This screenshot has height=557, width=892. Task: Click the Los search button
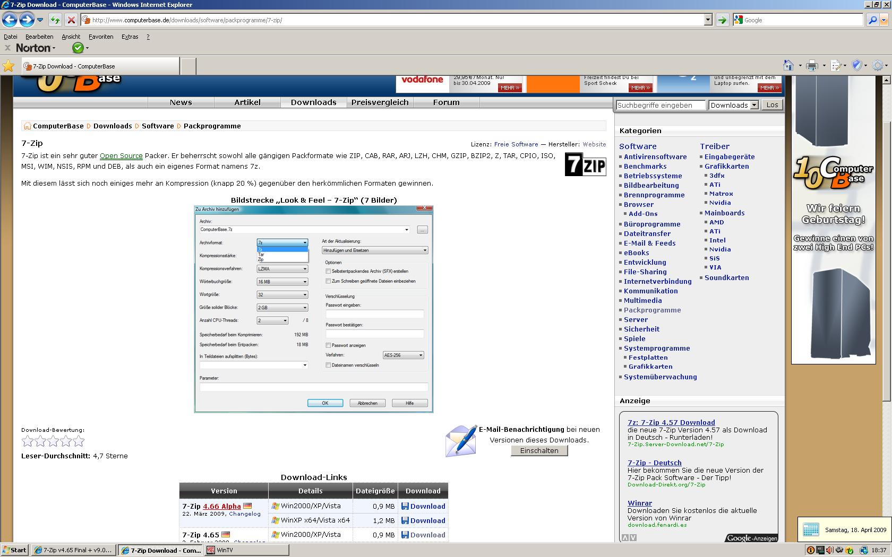(772, 105)
